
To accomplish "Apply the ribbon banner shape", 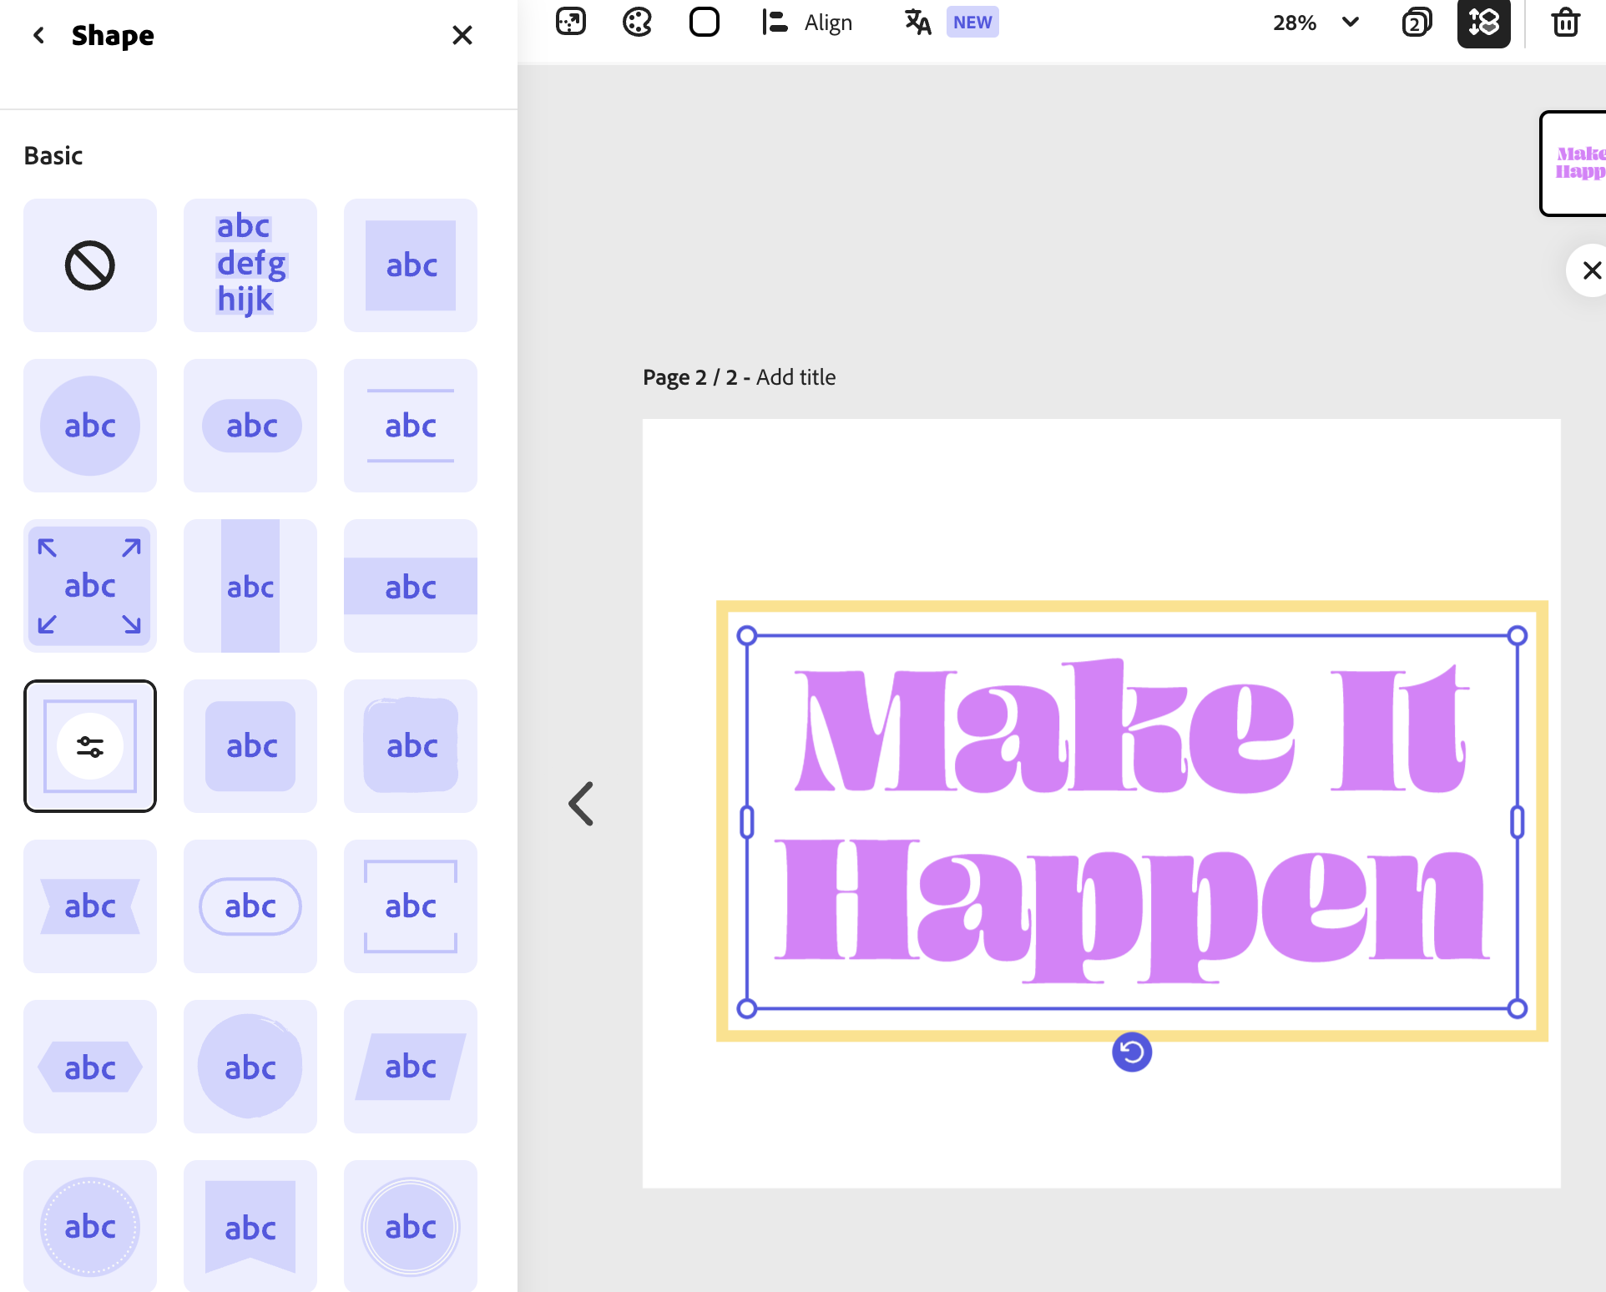I will tap(90, 906).
